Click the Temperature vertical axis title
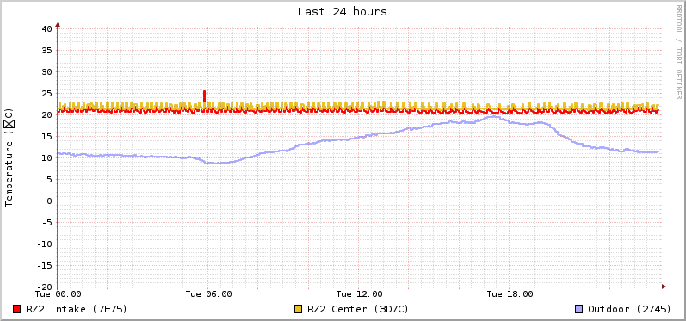This screenshot has height=321, width=686. point(9,157)
